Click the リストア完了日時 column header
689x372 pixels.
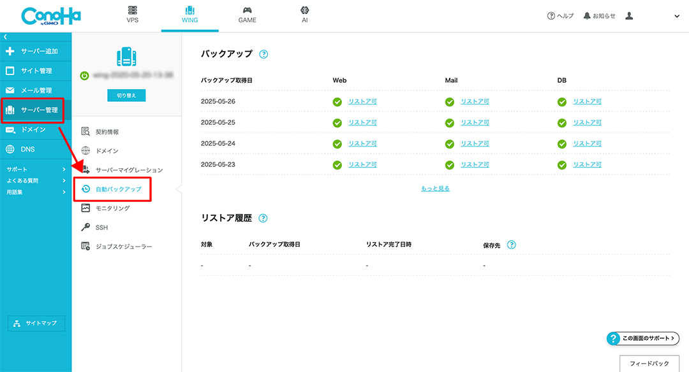point(389,245)
